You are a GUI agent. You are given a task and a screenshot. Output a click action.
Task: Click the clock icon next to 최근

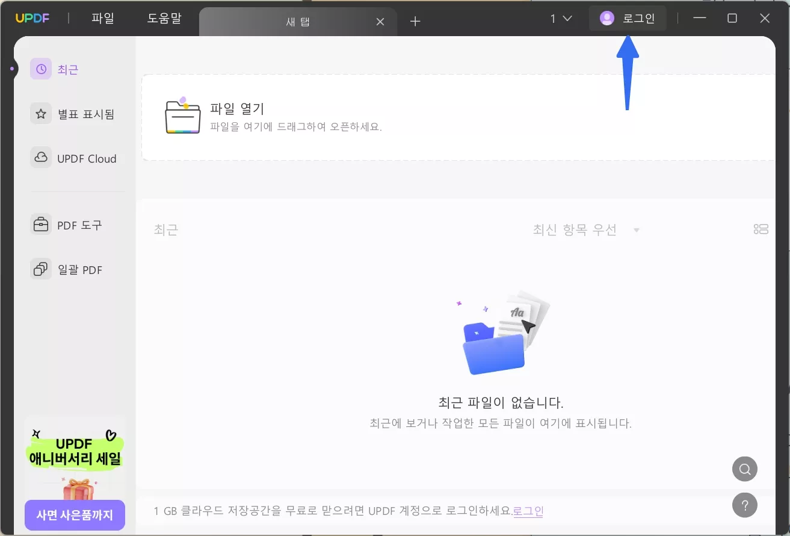pyautogui.click(x=41, y=69)
